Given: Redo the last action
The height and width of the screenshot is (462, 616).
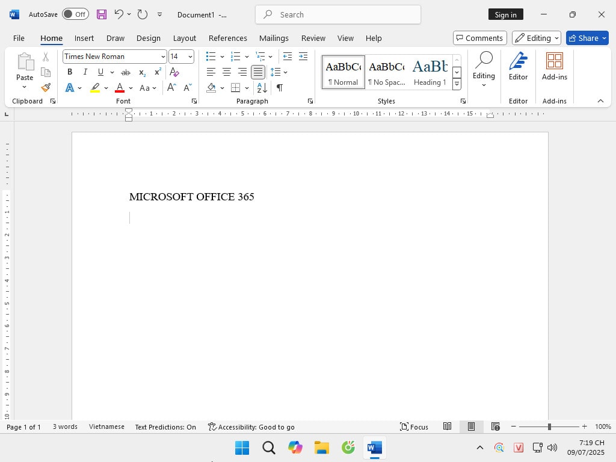Looking at the screenshot, I should click(142, 14).
